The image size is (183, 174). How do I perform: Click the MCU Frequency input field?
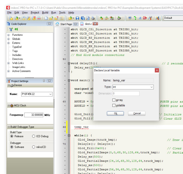click(x=34, y=115)
